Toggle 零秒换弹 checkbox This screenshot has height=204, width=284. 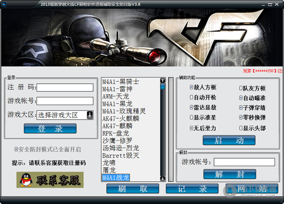pyautogui.click(x=241, y=117)
